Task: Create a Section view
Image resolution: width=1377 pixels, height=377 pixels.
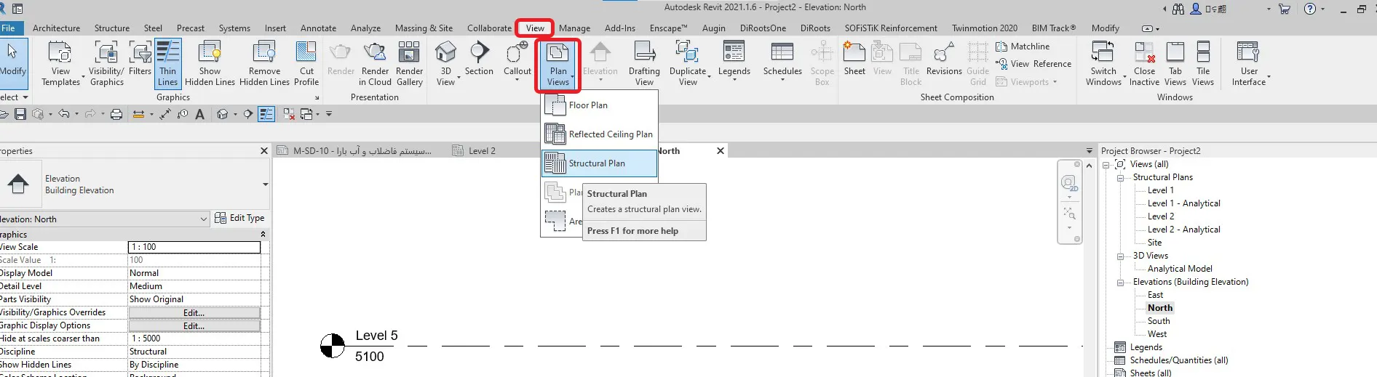Action: point(479,58)
